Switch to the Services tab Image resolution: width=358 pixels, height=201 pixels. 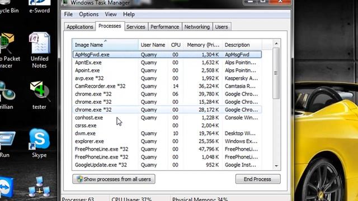point(136,27)
